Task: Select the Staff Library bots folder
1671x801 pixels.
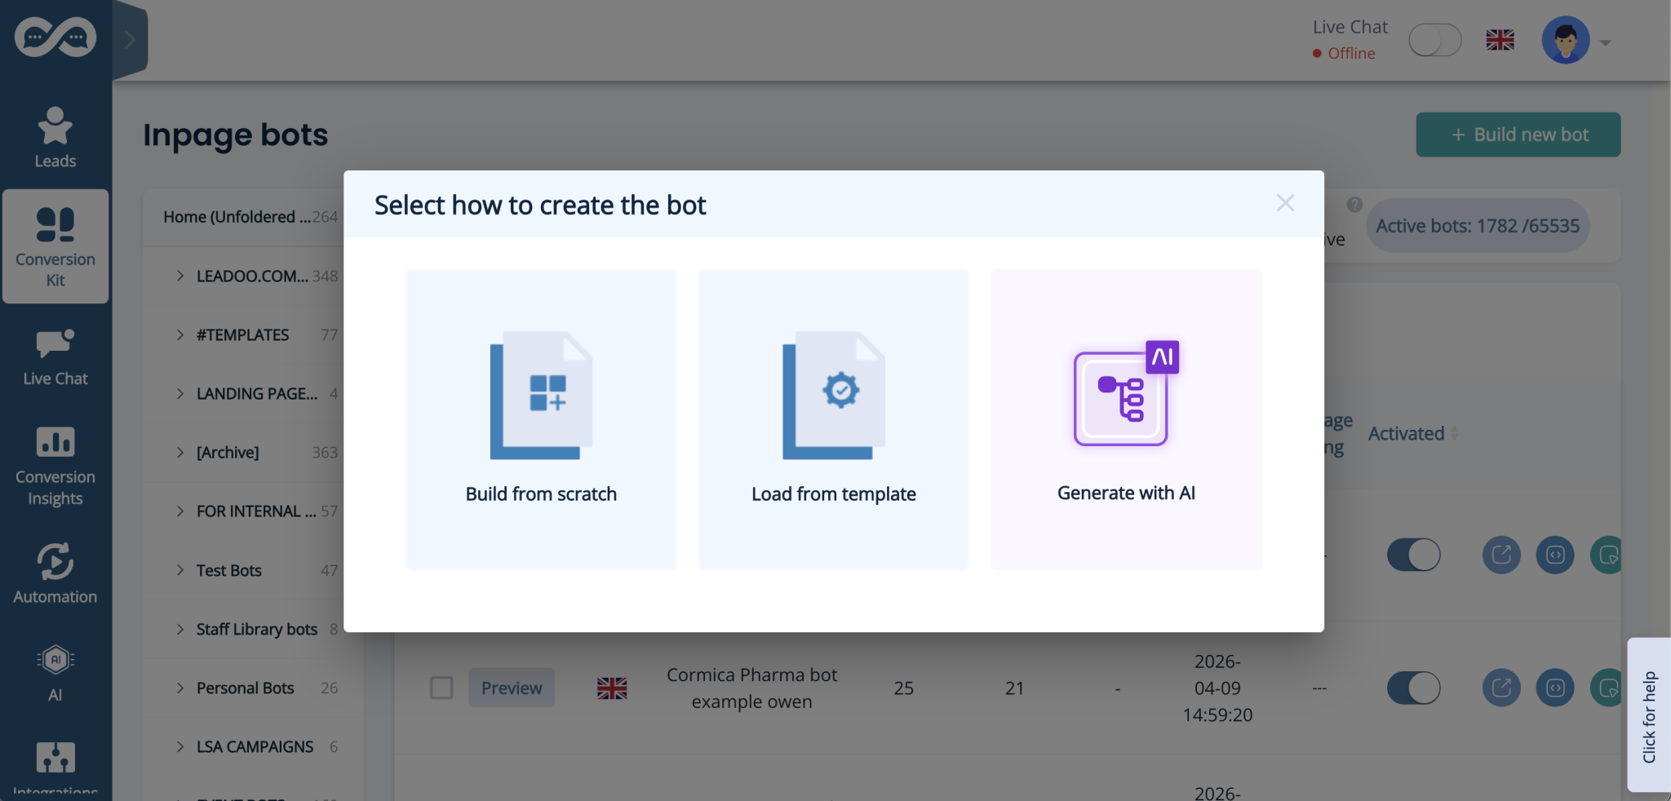Action: tap(256, 629)
